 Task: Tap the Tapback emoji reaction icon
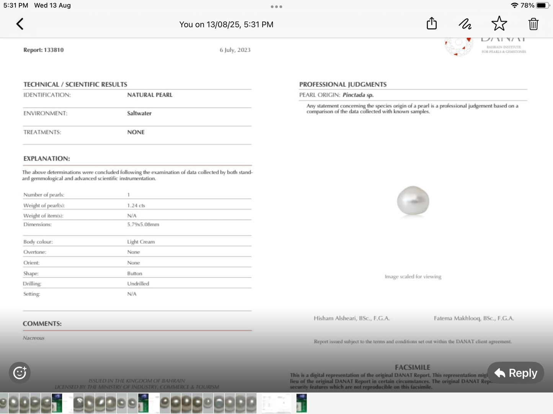point(20,372)
